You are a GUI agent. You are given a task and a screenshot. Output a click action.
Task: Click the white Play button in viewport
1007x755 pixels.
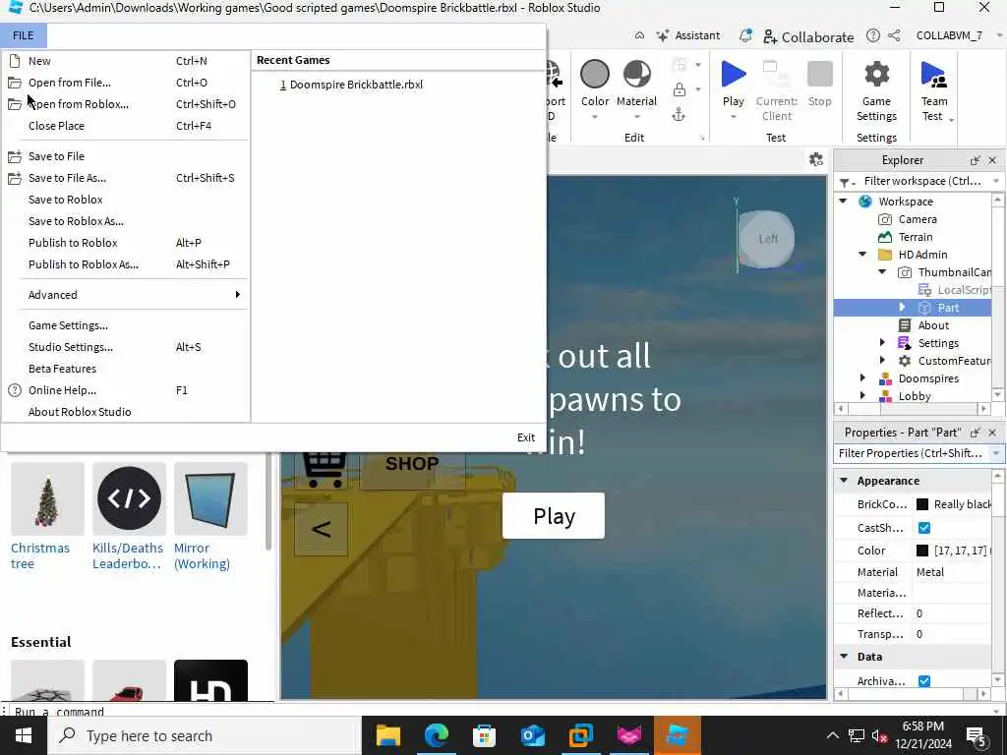[x=554, y=516]
